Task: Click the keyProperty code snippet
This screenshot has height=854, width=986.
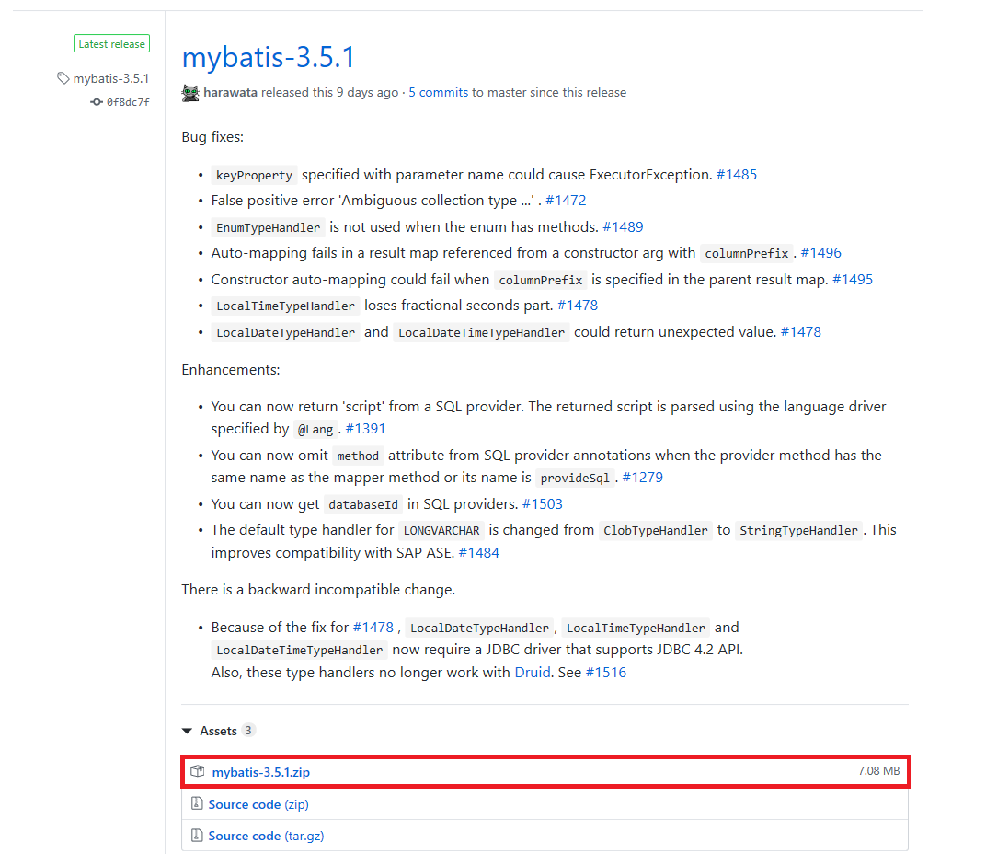Action: click(x=254, y=175)
